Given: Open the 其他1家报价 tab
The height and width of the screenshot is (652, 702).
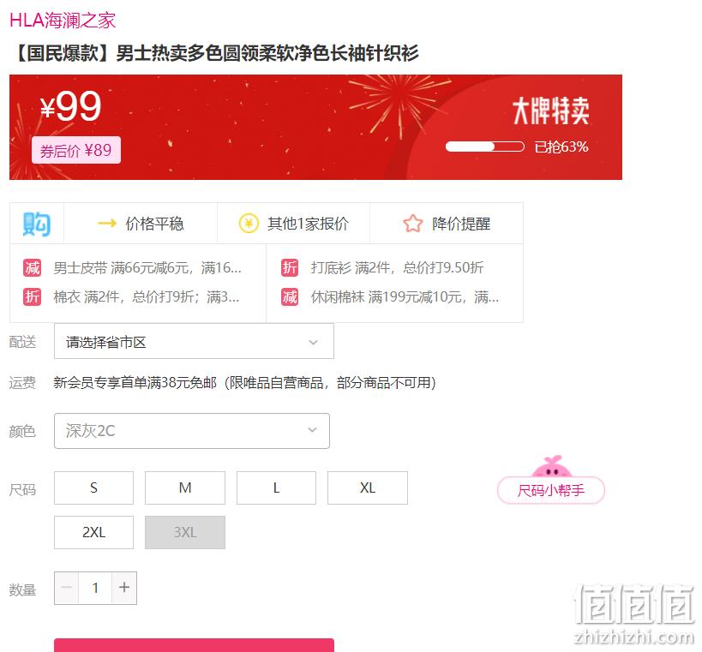Looking at the screenshot, I should coord(294,224).
